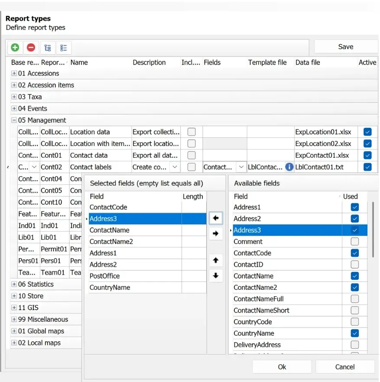Check Used checkbox for Comment field
The height and width of the screenshot is (382, 380).
354,241
